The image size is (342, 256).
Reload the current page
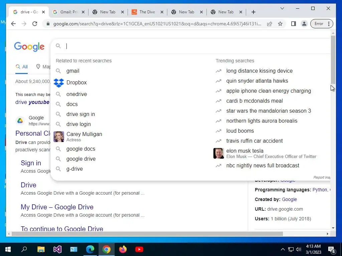(x=35, y=24)
